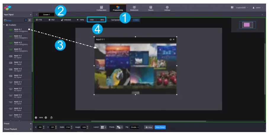Screen dimensions: 269x135
Task: Open the Flip Disable dropdown
Action: point(134,127)
